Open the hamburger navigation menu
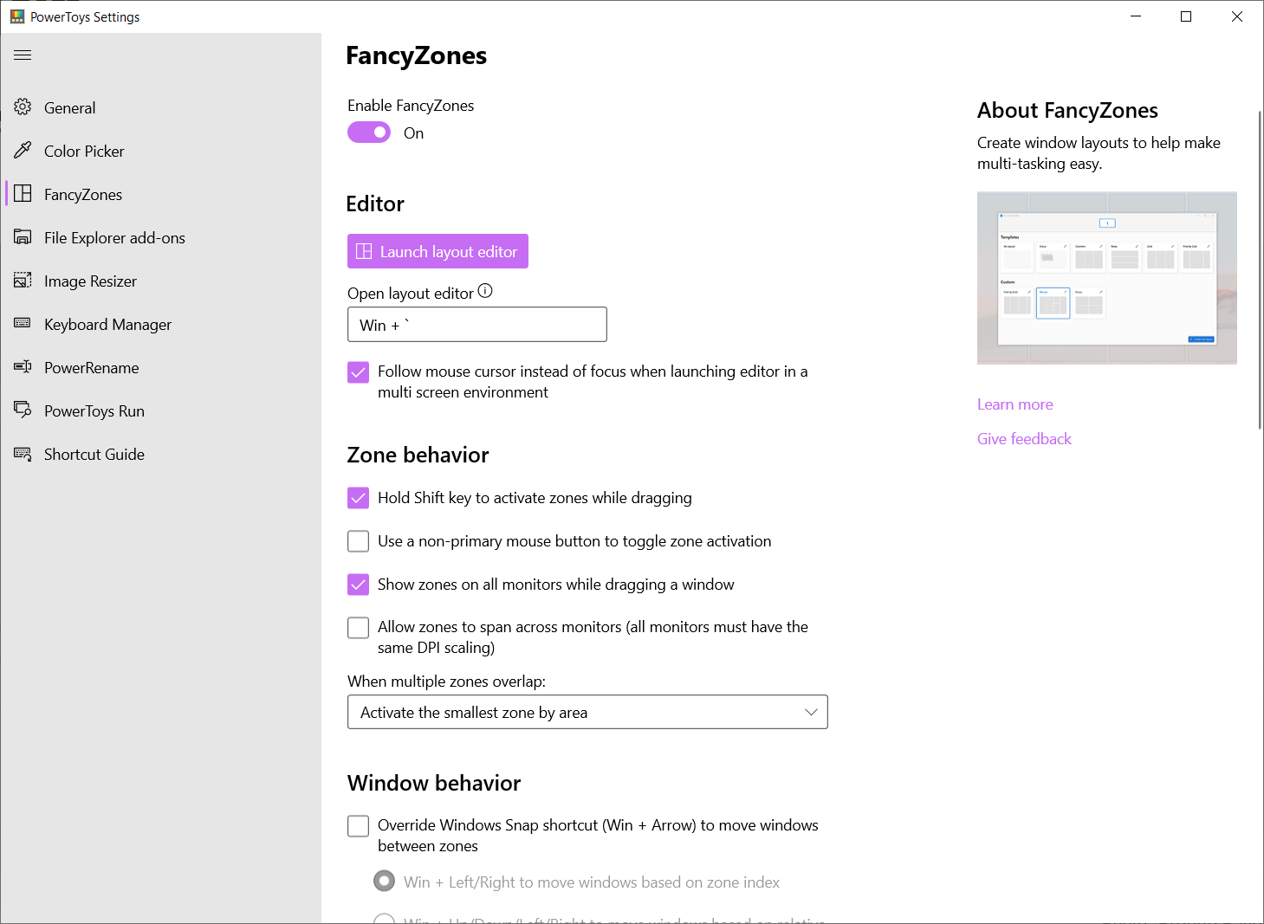Image resolution: width=1264 pixels, height=924 pixels. [x=23, y=55]
